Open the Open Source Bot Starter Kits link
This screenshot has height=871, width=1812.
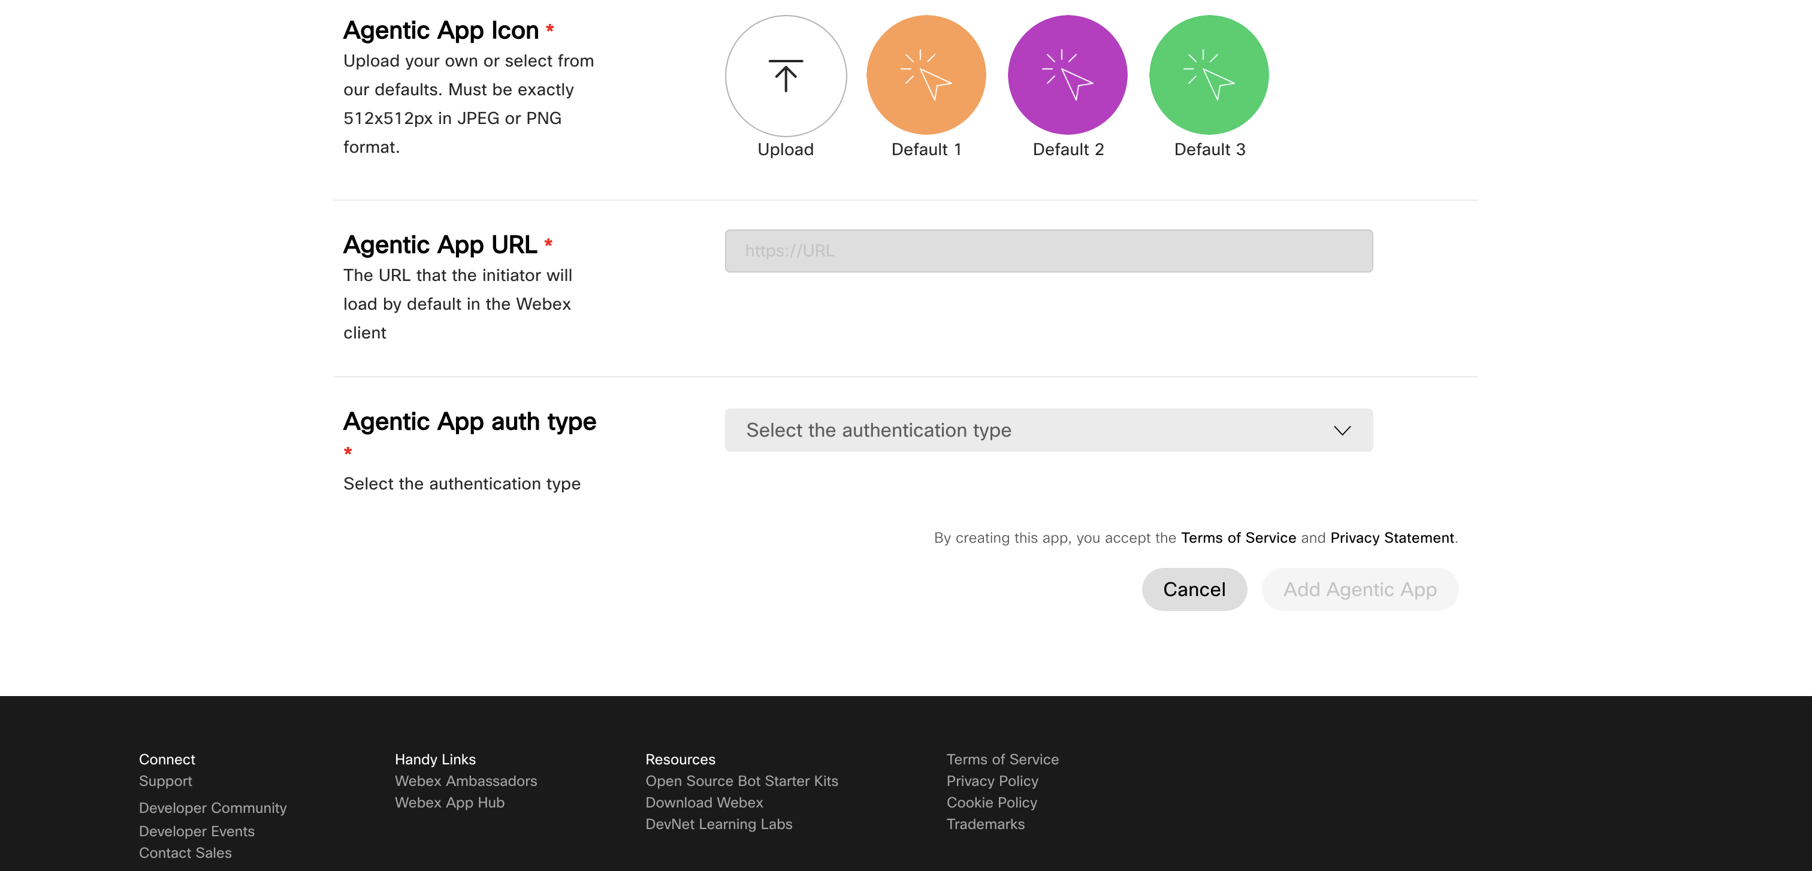[741, 781]
